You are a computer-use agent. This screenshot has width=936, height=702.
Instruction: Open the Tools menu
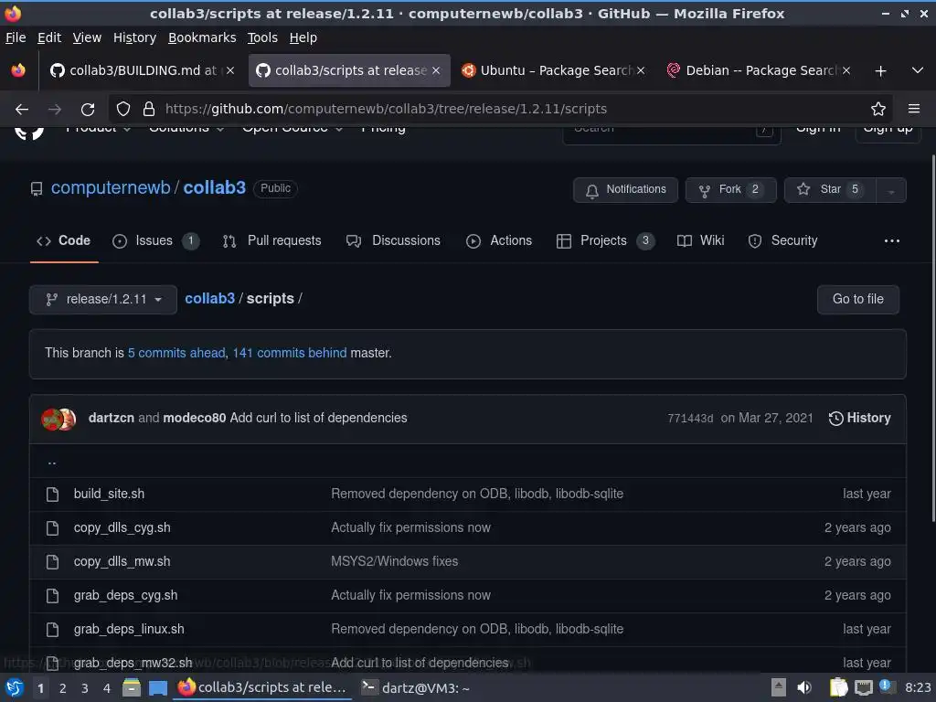coord(262,37)
